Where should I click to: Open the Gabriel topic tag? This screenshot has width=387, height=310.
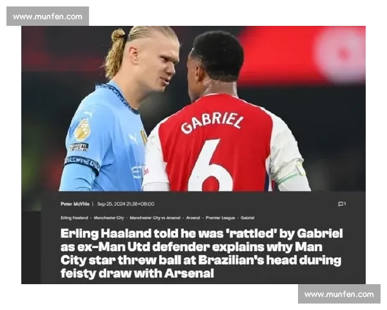[247, 218]
